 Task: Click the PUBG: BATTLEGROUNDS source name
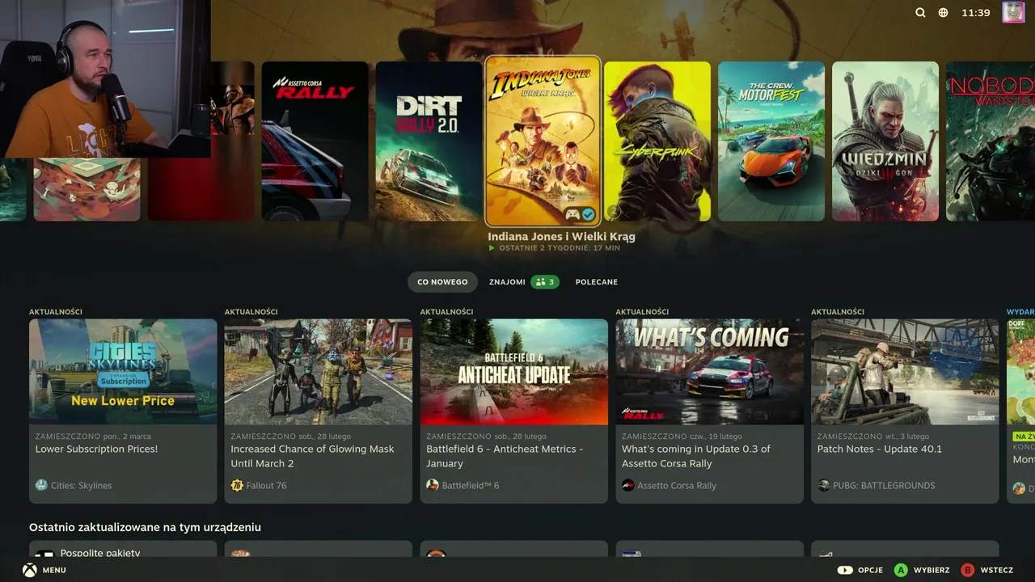884,486
